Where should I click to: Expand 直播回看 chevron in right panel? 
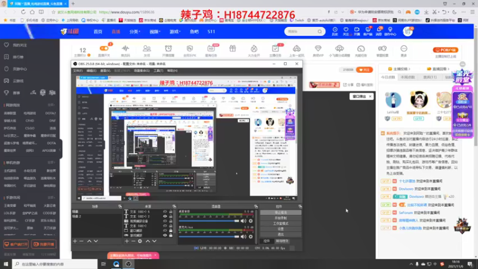(449, 69)
